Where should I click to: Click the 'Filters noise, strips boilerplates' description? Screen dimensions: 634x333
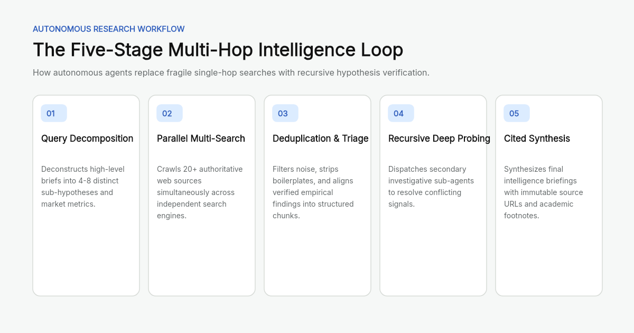click(x=313, y=192)
